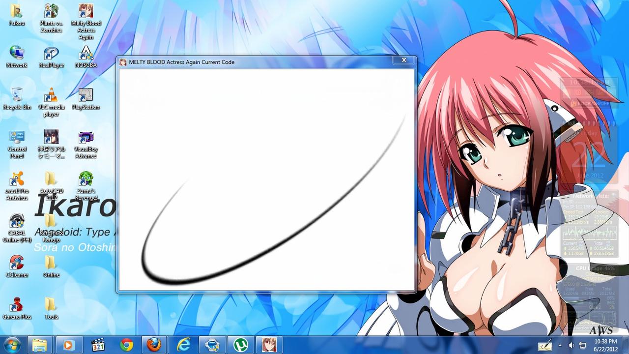Click the uTorrent icon in the taskbar
This screenshot has width=629, height=354.
(240, 345)
